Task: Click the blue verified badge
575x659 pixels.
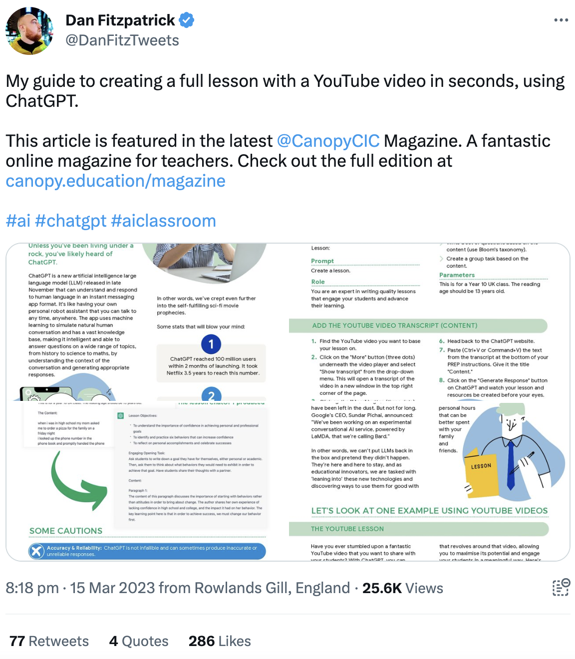Action: (187, 20)
